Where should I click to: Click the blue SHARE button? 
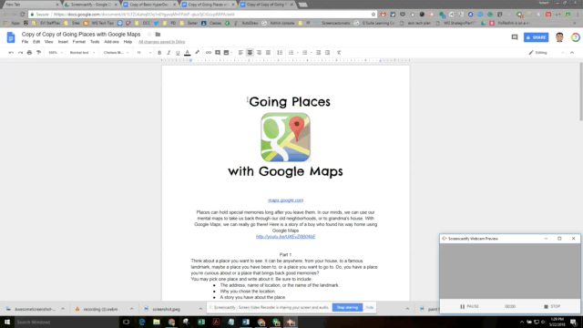coord(537,37)
